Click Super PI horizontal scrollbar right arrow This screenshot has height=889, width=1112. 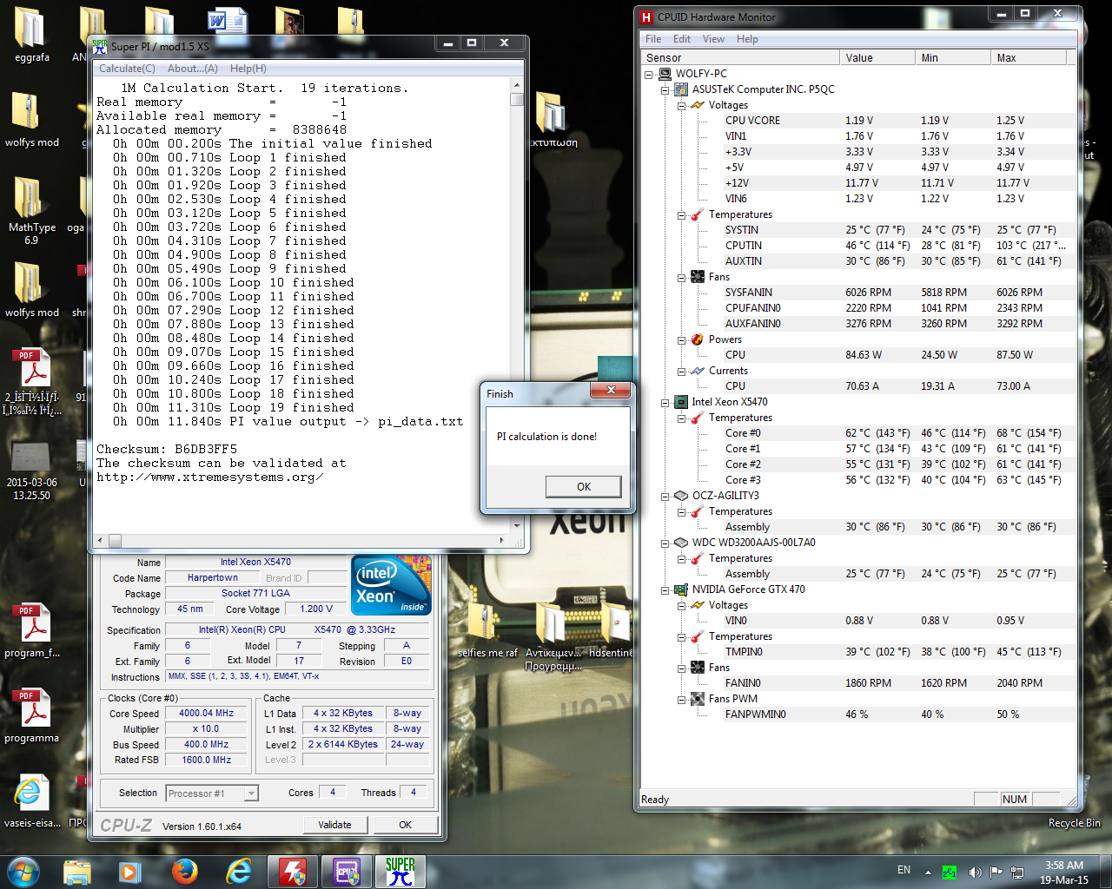click(502, 540)
